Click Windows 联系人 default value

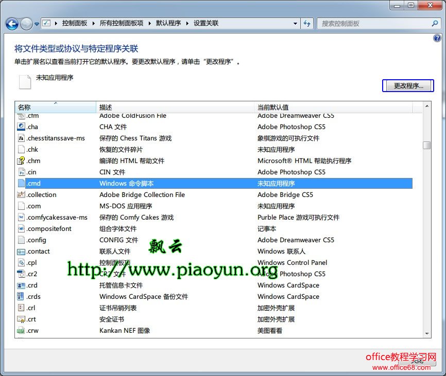(281, 252)
